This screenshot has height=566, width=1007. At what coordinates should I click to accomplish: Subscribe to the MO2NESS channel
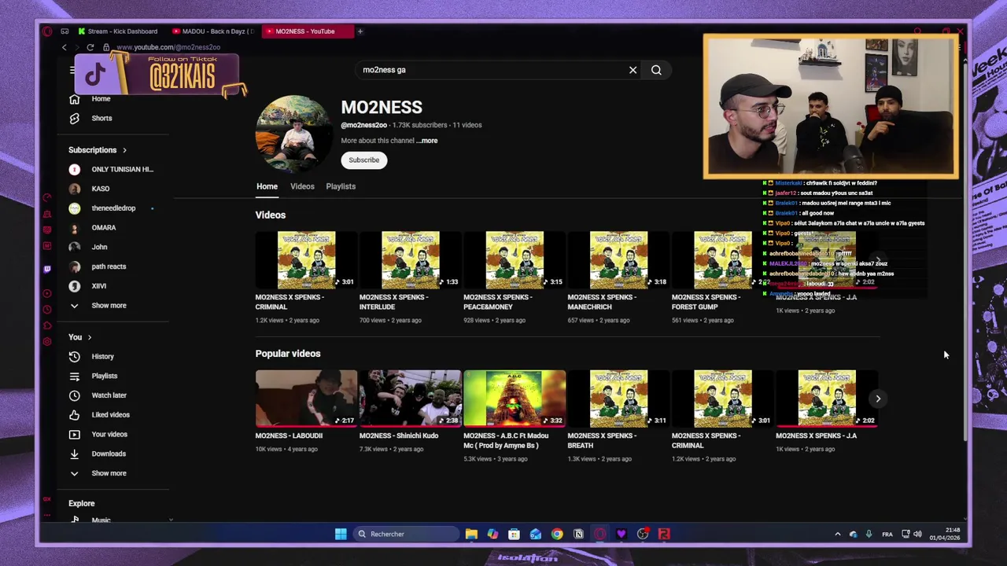(364, 160)
